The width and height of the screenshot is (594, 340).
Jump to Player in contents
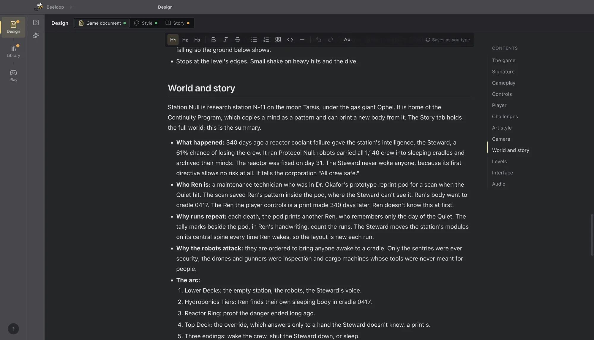[x=499, y=106]
